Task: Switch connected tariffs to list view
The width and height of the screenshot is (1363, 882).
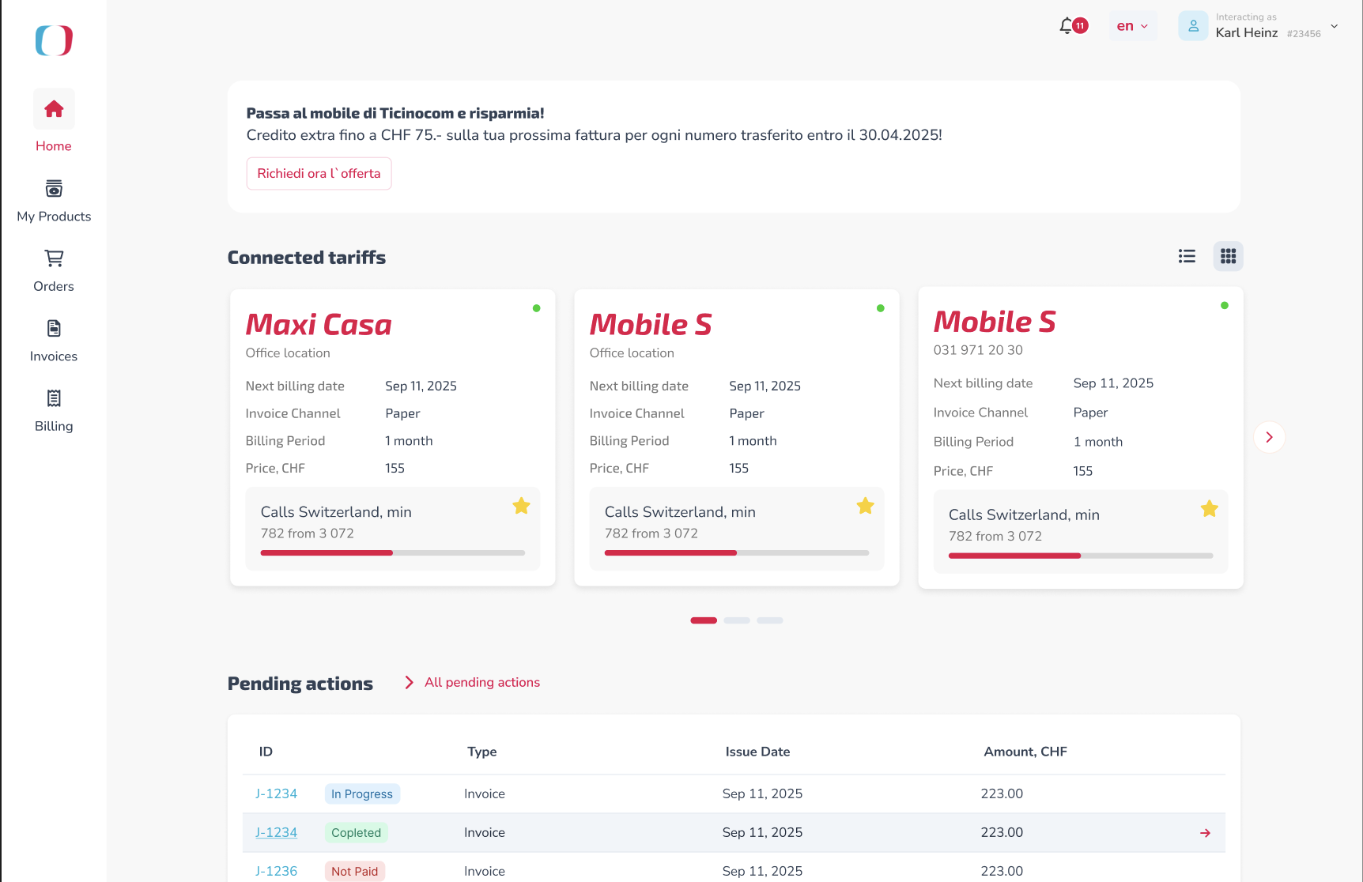Action: (x=1187, y=256)
